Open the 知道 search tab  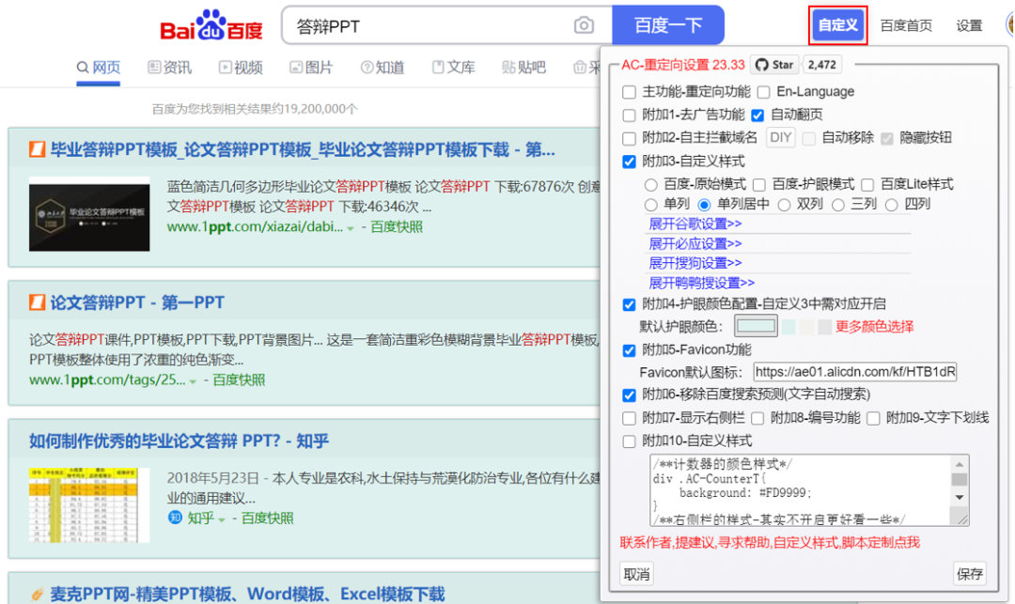tap(382, 68)
